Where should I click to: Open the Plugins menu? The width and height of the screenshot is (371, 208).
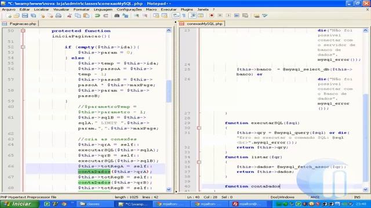pyautogui.click(x=187, y=9)
